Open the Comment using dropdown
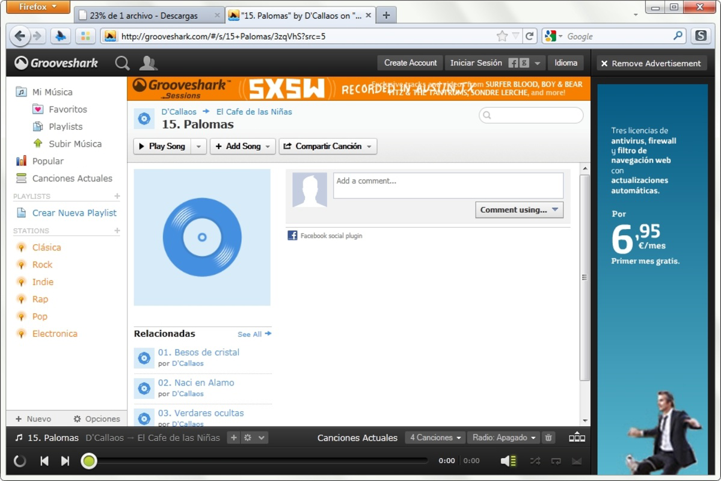 pos(519,210)
